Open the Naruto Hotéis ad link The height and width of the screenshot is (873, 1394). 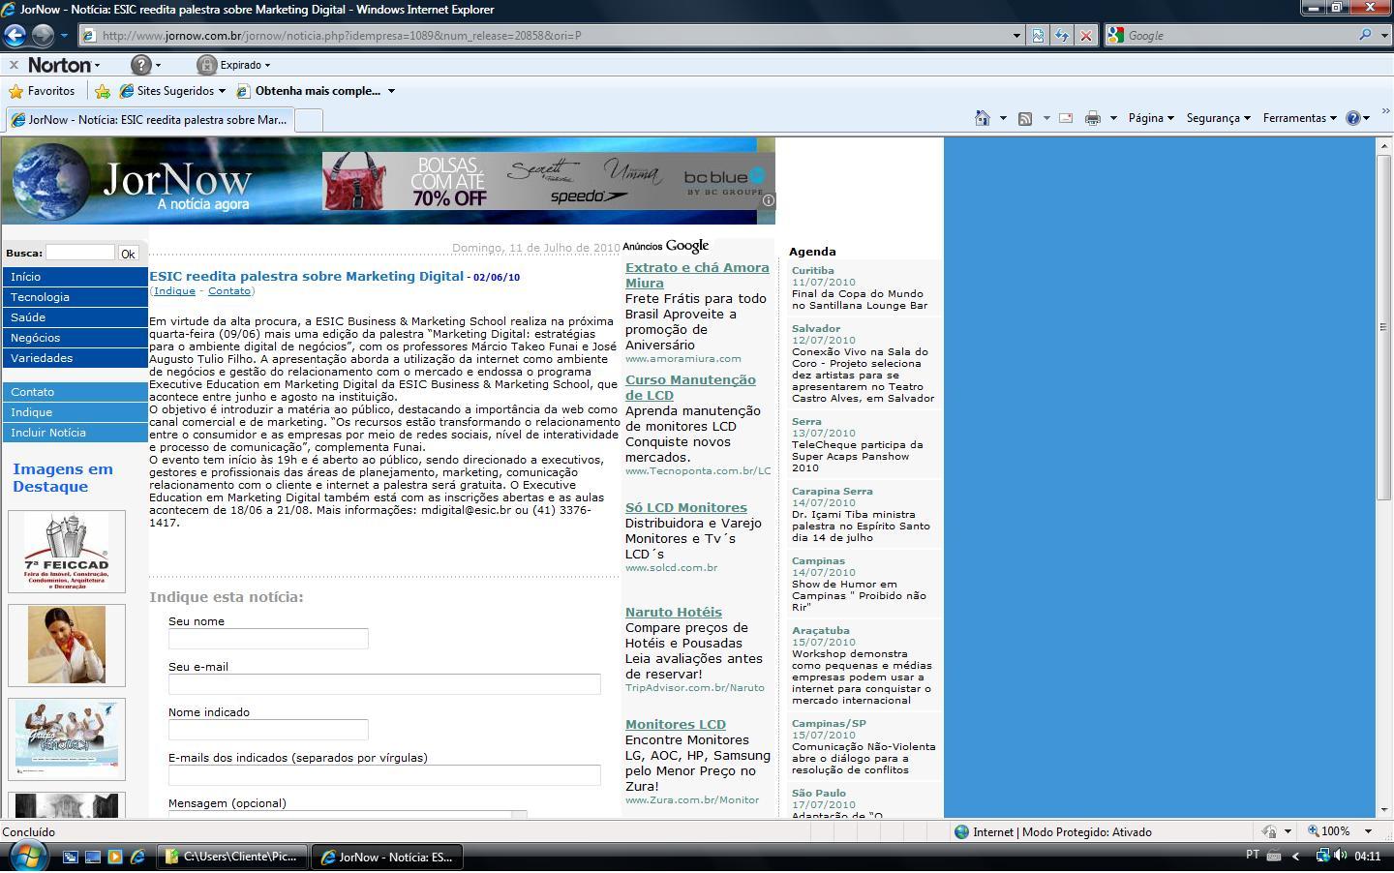[674, 613]
